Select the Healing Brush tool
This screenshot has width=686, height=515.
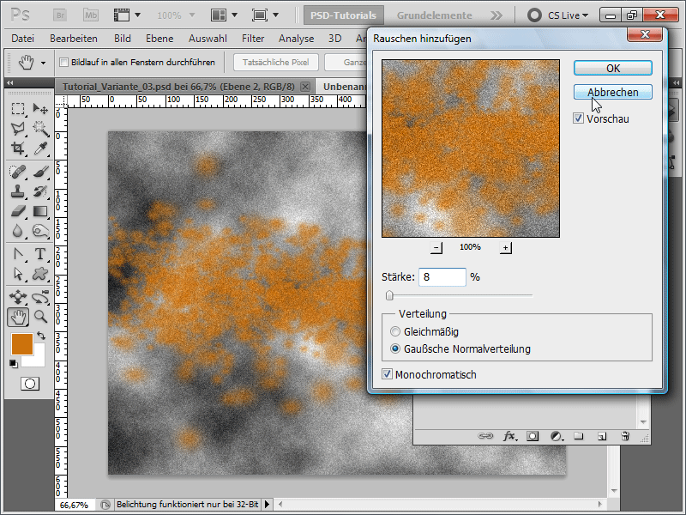[x=18, y=172]
